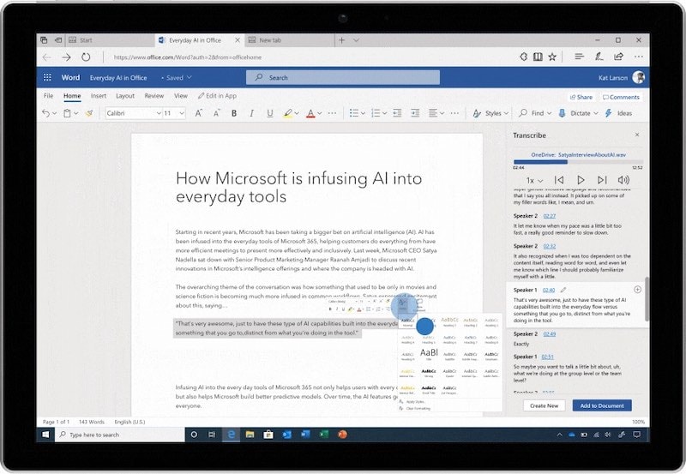
Task: Click the paragraph alignment icon
Action: click(433, 113)
